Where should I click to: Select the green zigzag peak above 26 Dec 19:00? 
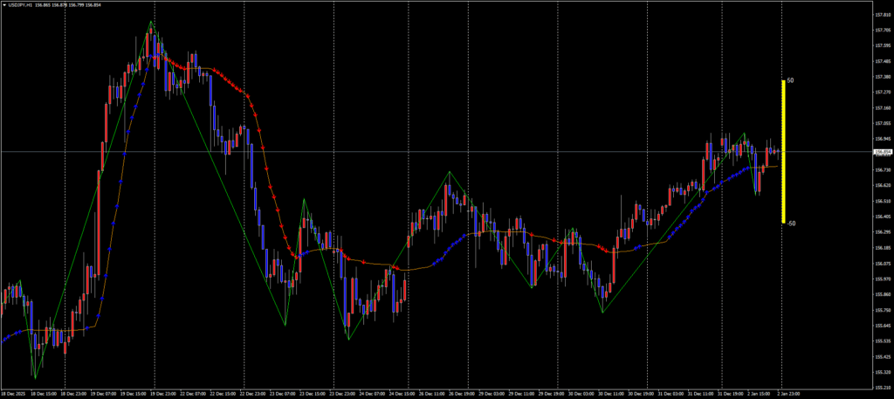click(x=450, y=173)
